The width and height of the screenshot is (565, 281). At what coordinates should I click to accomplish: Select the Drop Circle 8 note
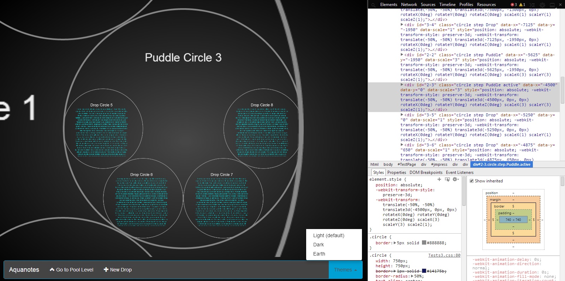coord(263,128)
